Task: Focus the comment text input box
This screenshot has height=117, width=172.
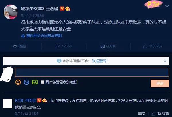Action: click(92, 72)
